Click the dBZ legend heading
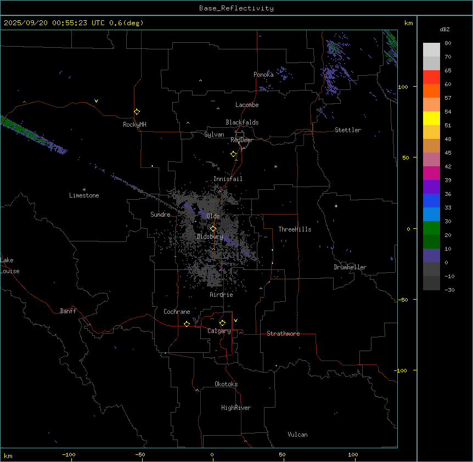Image resolution: width=473 pixels, height=462 pixels. point(445,29)
